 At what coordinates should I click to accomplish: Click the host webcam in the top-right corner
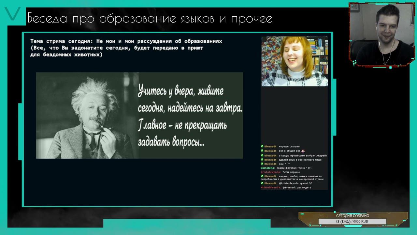pyautogui.click(x=381, y=35)
